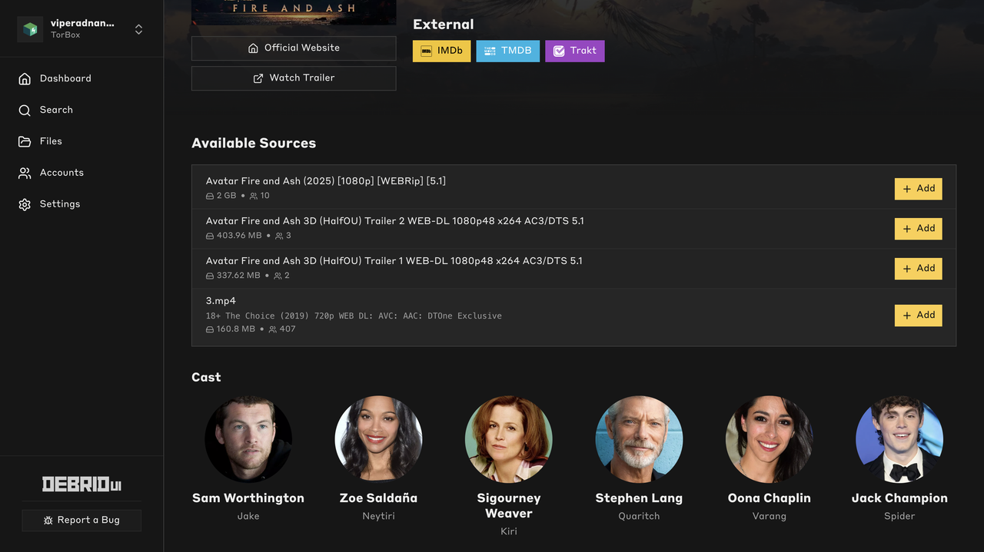Open the IMDb external link

[x=441, y=51]
